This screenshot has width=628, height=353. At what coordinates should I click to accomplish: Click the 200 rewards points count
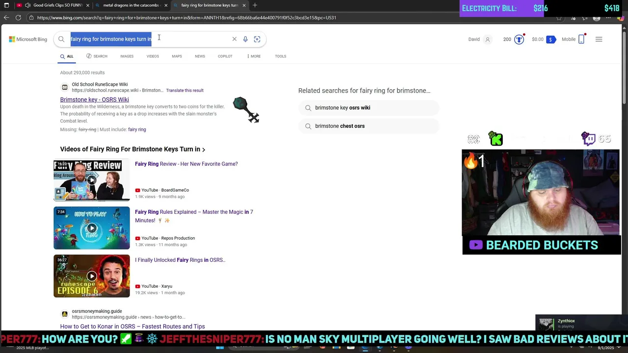tap(507, 39)
